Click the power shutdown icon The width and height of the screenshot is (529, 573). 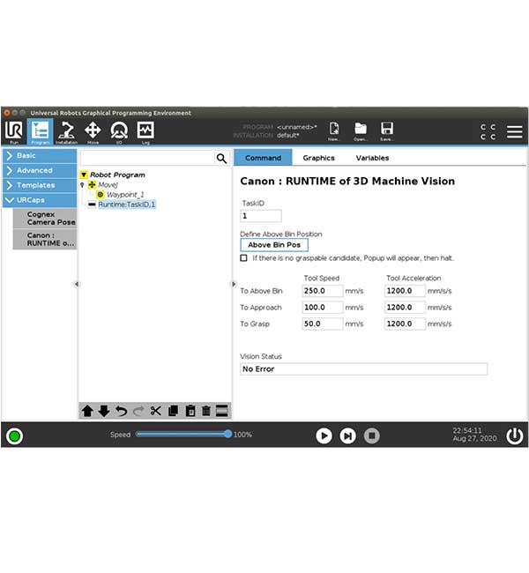[514, 436]
